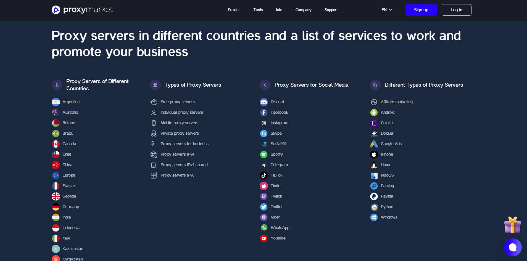This screenshot has height=261, width=527.
Task: Click the proxymarket logo icon
Action: coord(56,10)
